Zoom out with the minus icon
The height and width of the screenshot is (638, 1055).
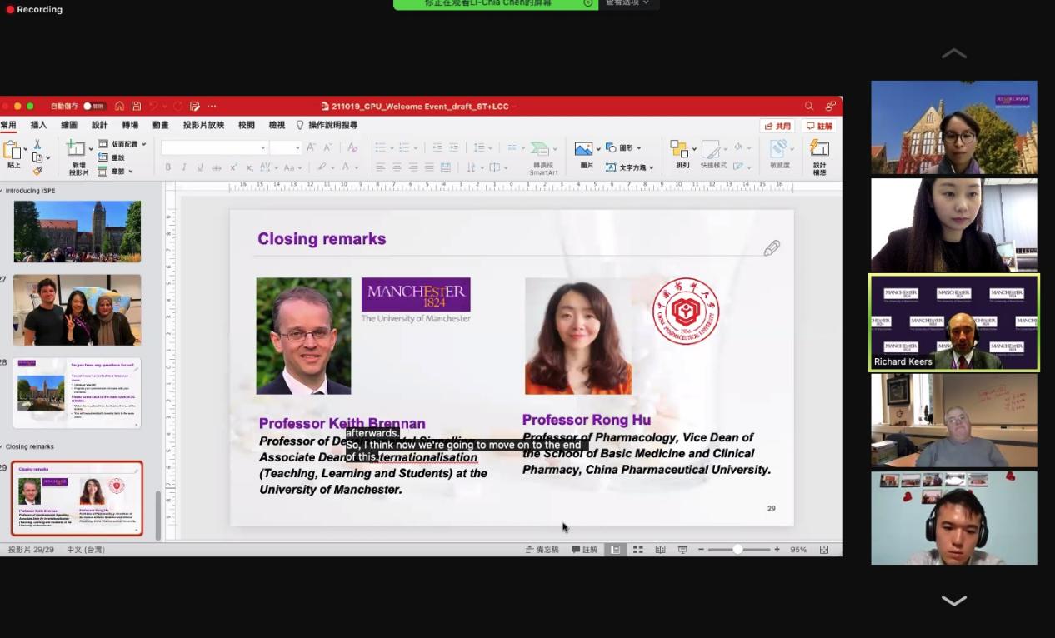click(702, 550)
